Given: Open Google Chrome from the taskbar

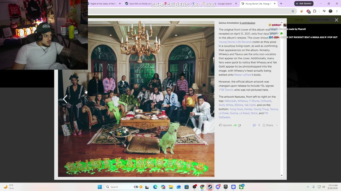Looking at the screenshot, I should [202, 187].
